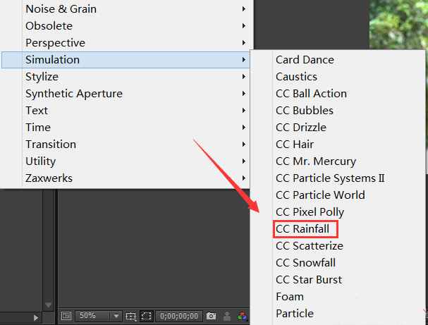Select the Foam simulation effect
Image resolution: width=428 pixels, height=325 pixels.
tap(290, 297)
